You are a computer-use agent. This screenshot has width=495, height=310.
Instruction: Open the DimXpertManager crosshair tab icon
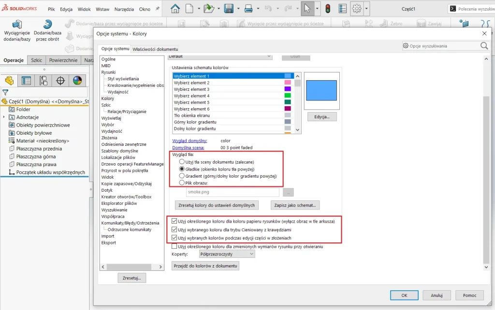point(60,81)
